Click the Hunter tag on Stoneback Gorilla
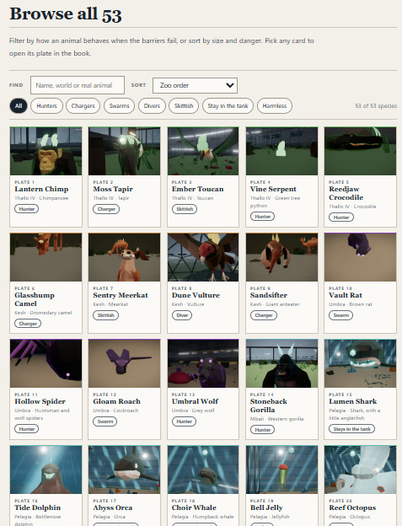Viewport: 402px width, 526px height. tap(263, 430)
